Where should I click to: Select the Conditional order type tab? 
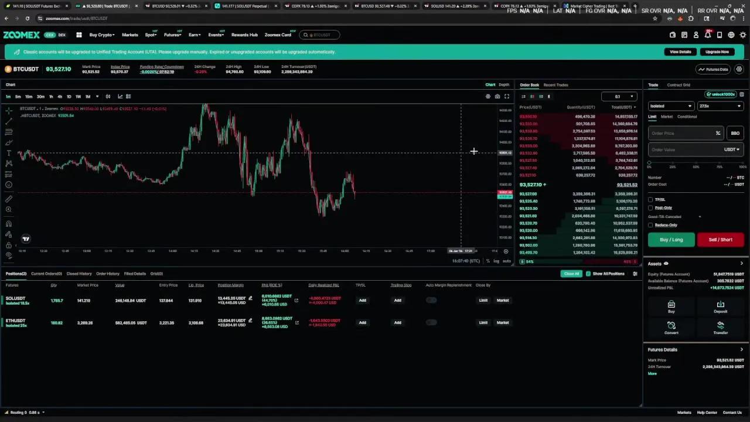(687, 117)
